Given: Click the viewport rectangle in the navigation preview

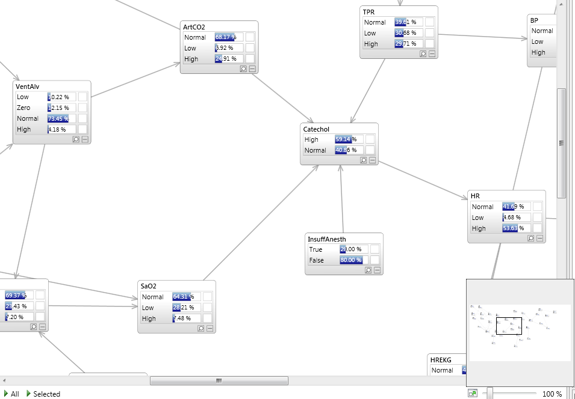Looking at the screenshot, I should click(x=508, y=325).
